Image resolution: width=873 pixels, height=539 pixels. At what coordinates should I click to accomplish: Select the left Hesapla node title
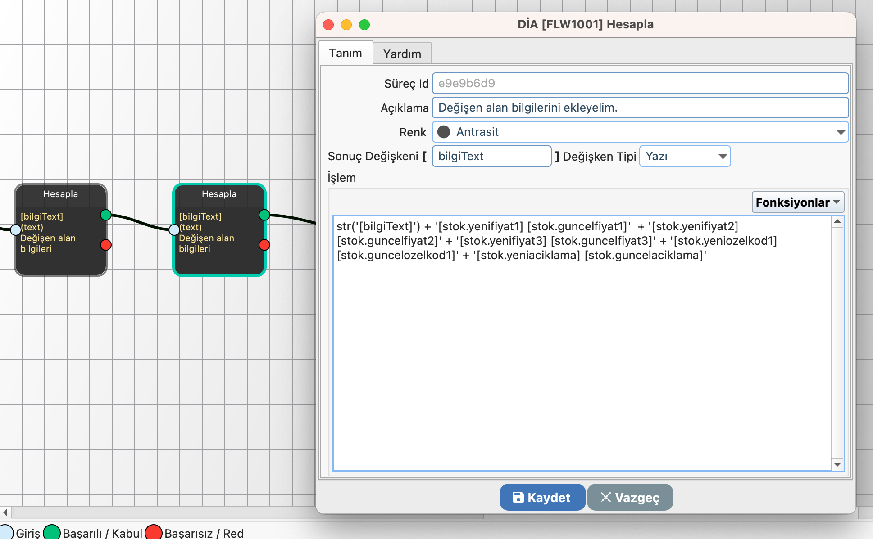[60, 194]
